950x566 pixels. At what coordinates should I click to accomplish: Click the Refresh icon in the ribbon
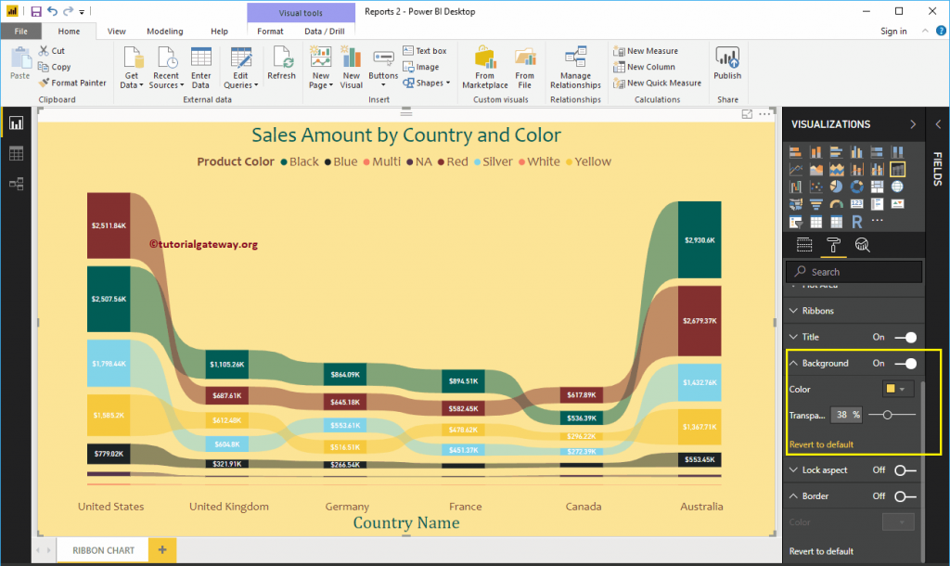(x=281, y=63)
